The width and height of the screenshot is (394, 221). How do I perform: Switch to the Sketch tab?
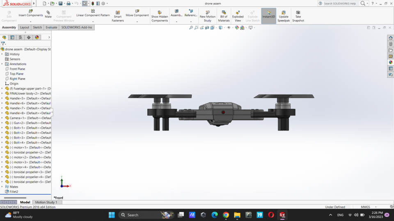tap(37, 27)
